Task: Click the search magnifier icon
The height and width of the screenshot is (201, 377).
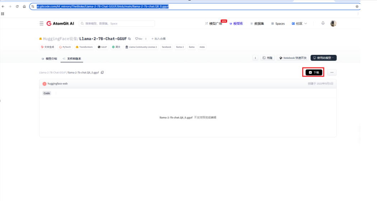Action: pos(82,24)
